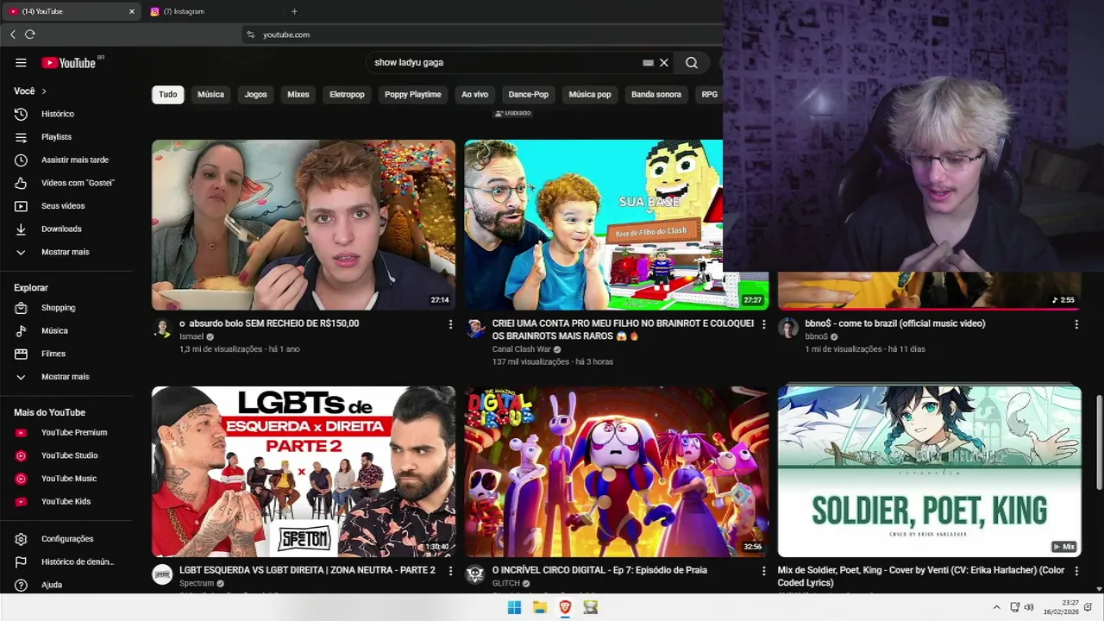Go back with browser back arrow

point(13,34)
